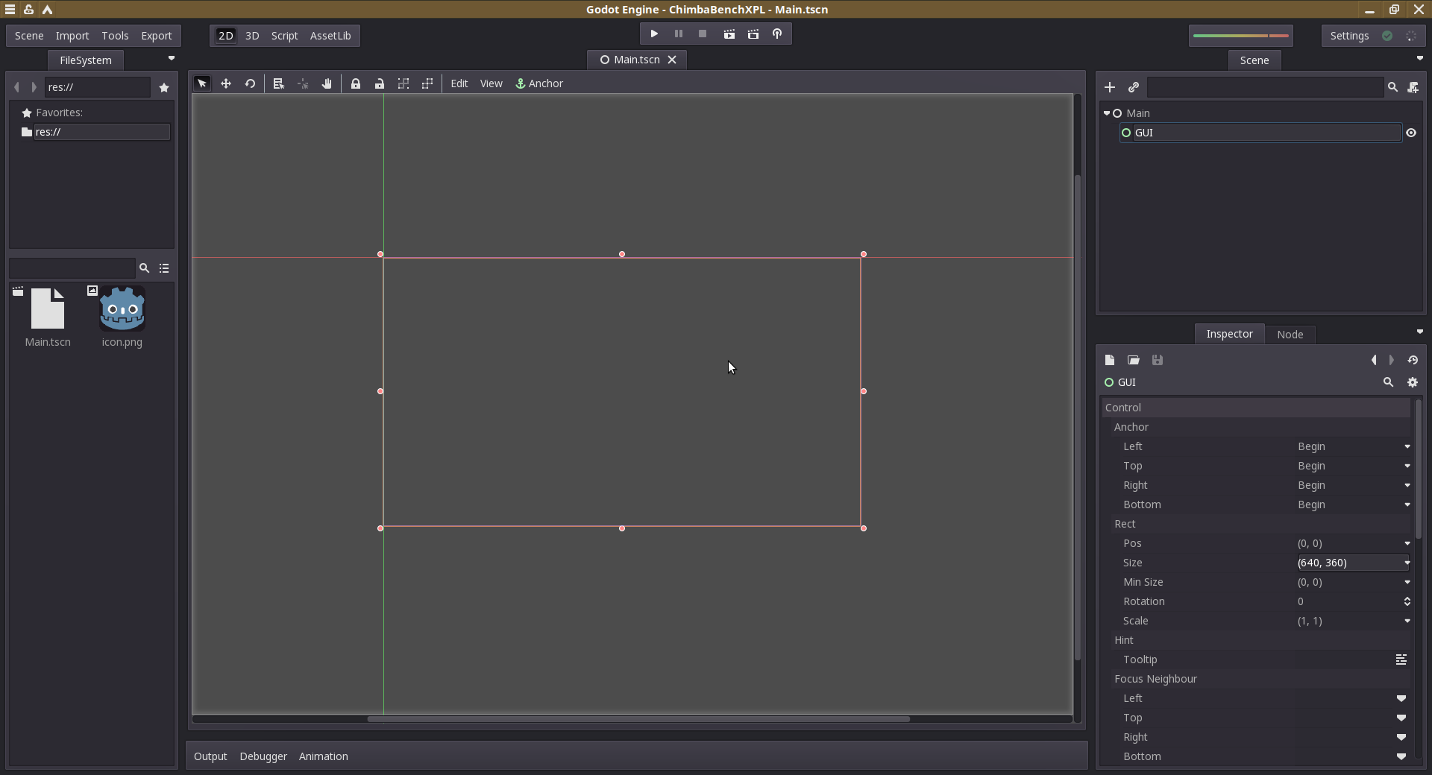Add res:// folder to favorites star
Viewport: 1432px width, 775px height.
click(x=164, y=87)
